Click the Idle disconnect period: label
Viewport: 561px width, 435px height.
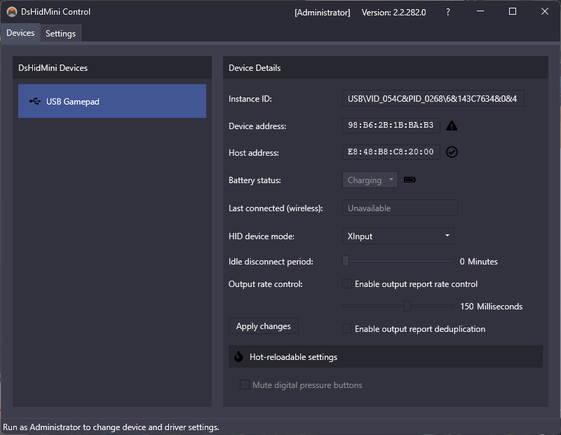point(271,262)
